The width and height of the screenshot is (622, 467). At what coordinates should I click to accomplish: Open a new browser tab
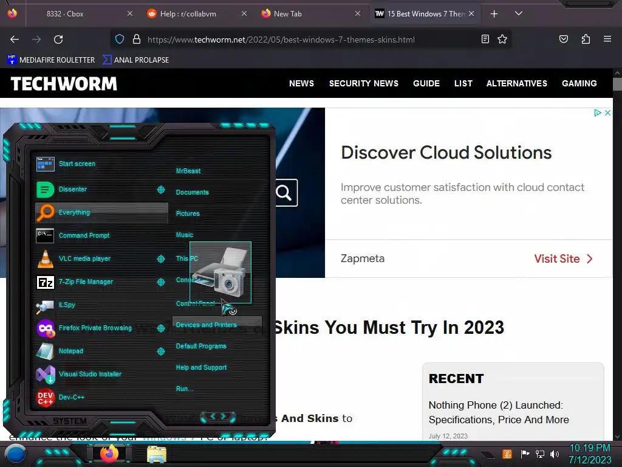[x=494, y=14]
